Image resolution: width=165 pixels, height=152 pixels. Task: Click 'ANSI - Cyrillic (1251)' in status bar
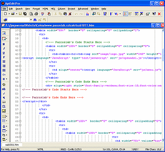(x=71, y=150)
